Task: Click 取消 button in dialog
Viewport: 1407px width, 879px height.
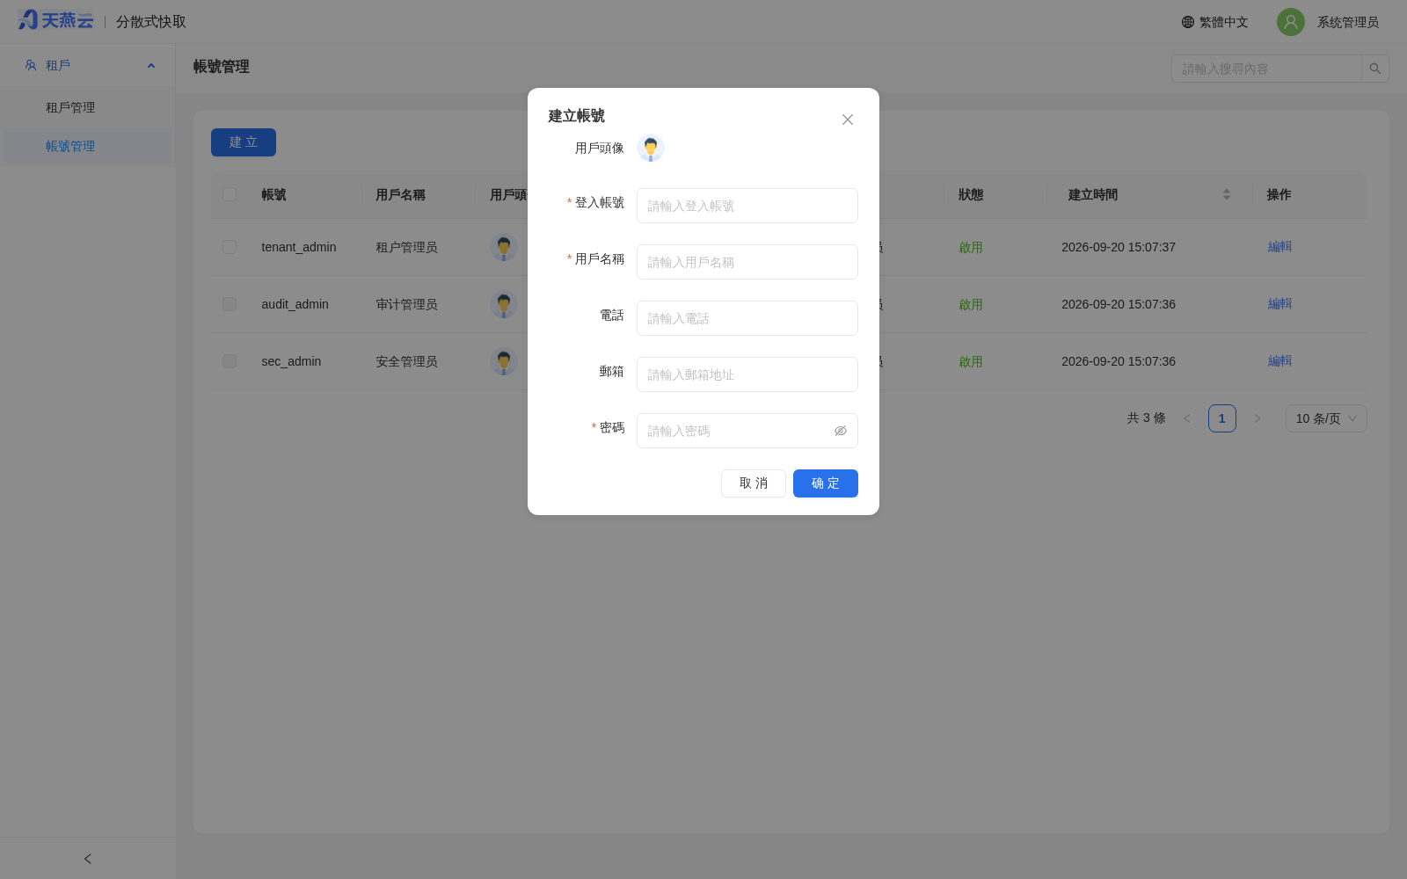Action: tap(754, 483)
